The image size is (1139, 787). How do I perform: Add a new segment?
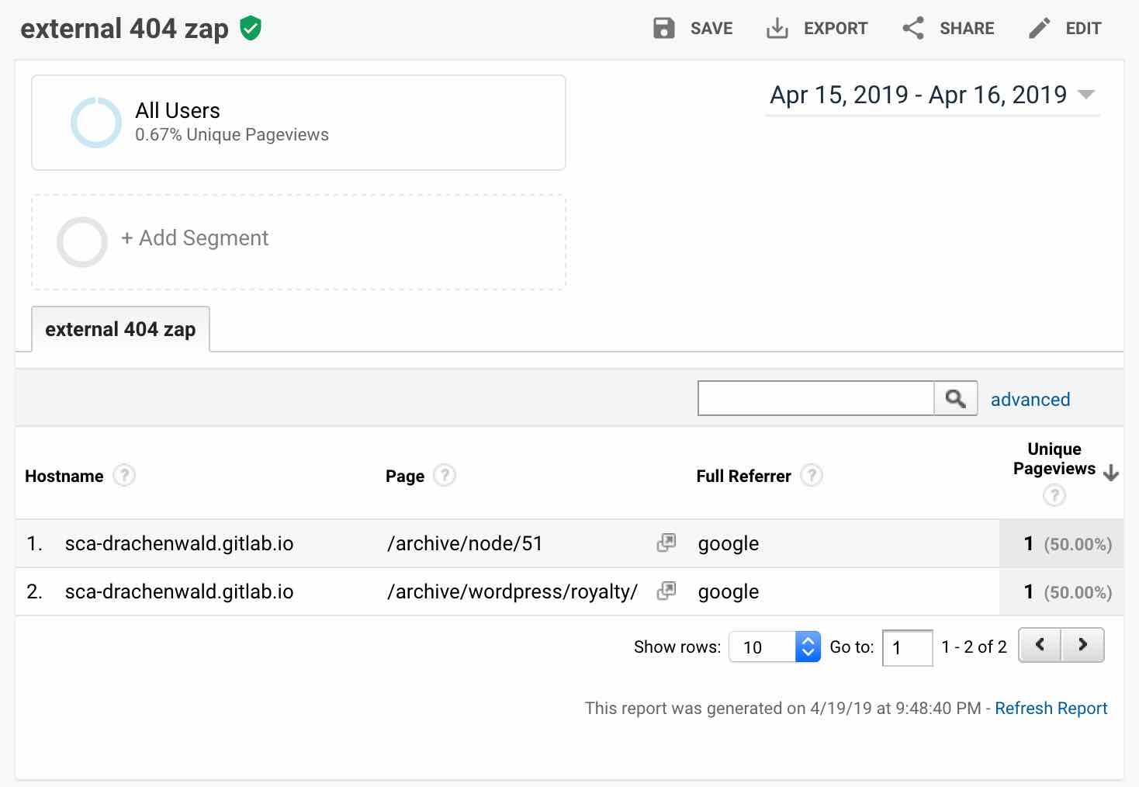196,237
